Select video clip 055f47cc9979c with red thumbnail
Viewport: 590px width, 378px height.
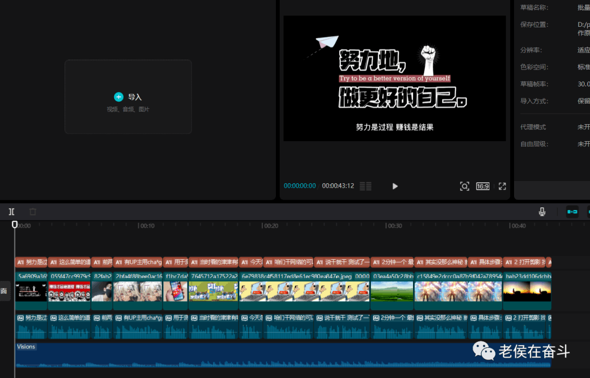pyautogui.click(x=69, y=291)
